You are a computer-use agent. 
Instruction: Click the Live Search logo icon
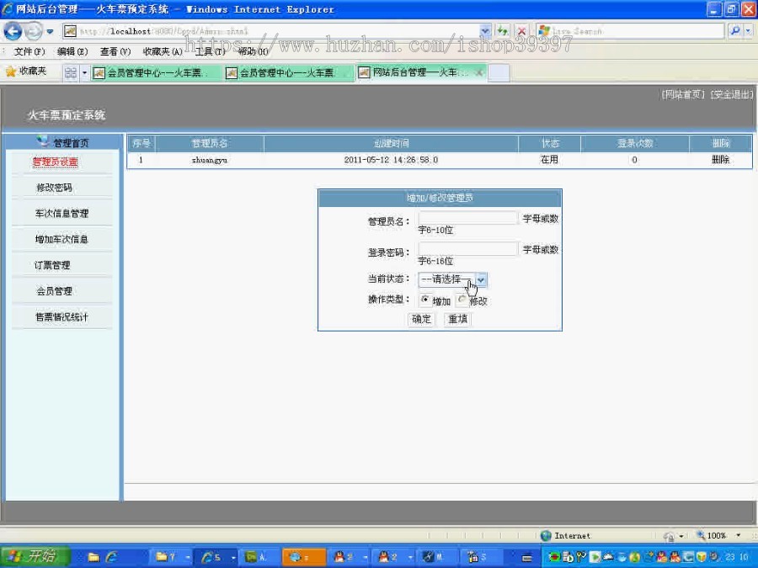[544, 31]
